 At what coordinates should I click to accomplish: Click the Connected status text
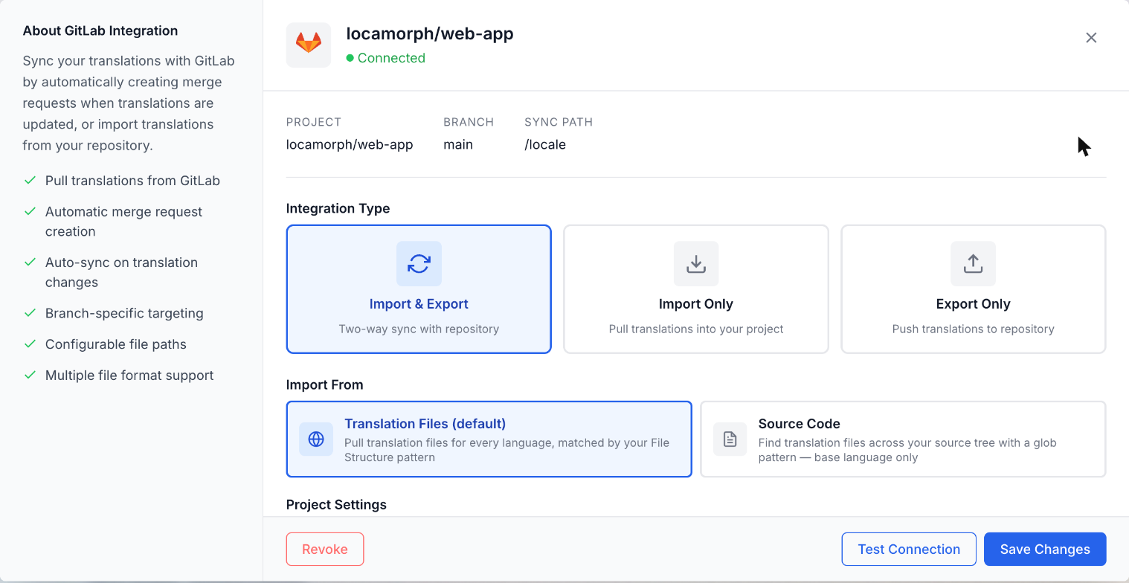391,58
